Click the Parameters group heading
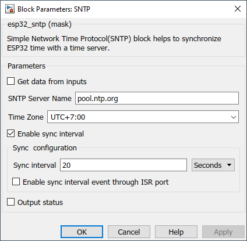The width and height of the screenshot is (247, 241). coord(26,66)
